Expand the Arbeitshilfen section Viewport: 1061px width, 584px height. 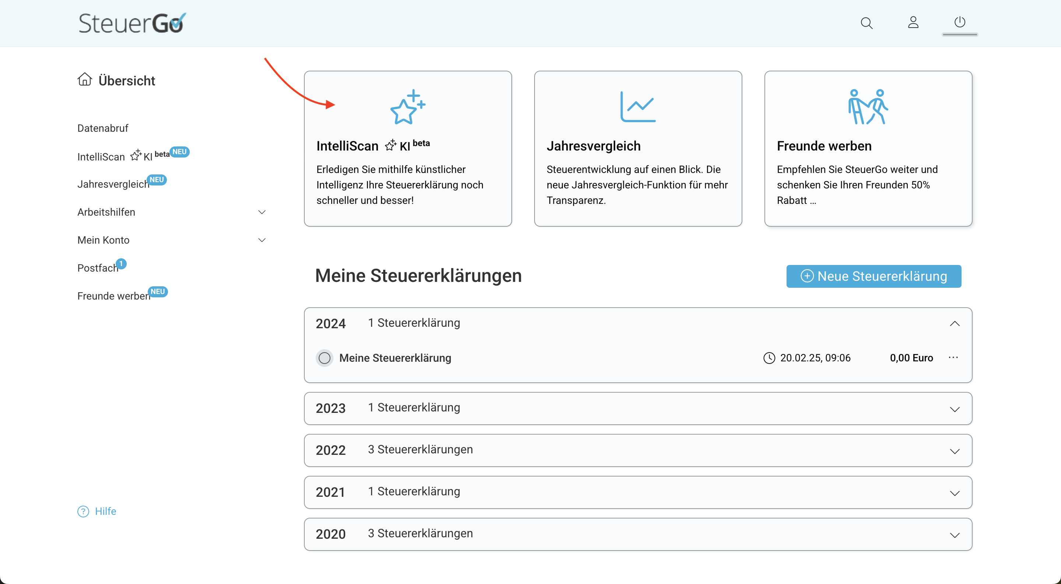tap(262, 212)
